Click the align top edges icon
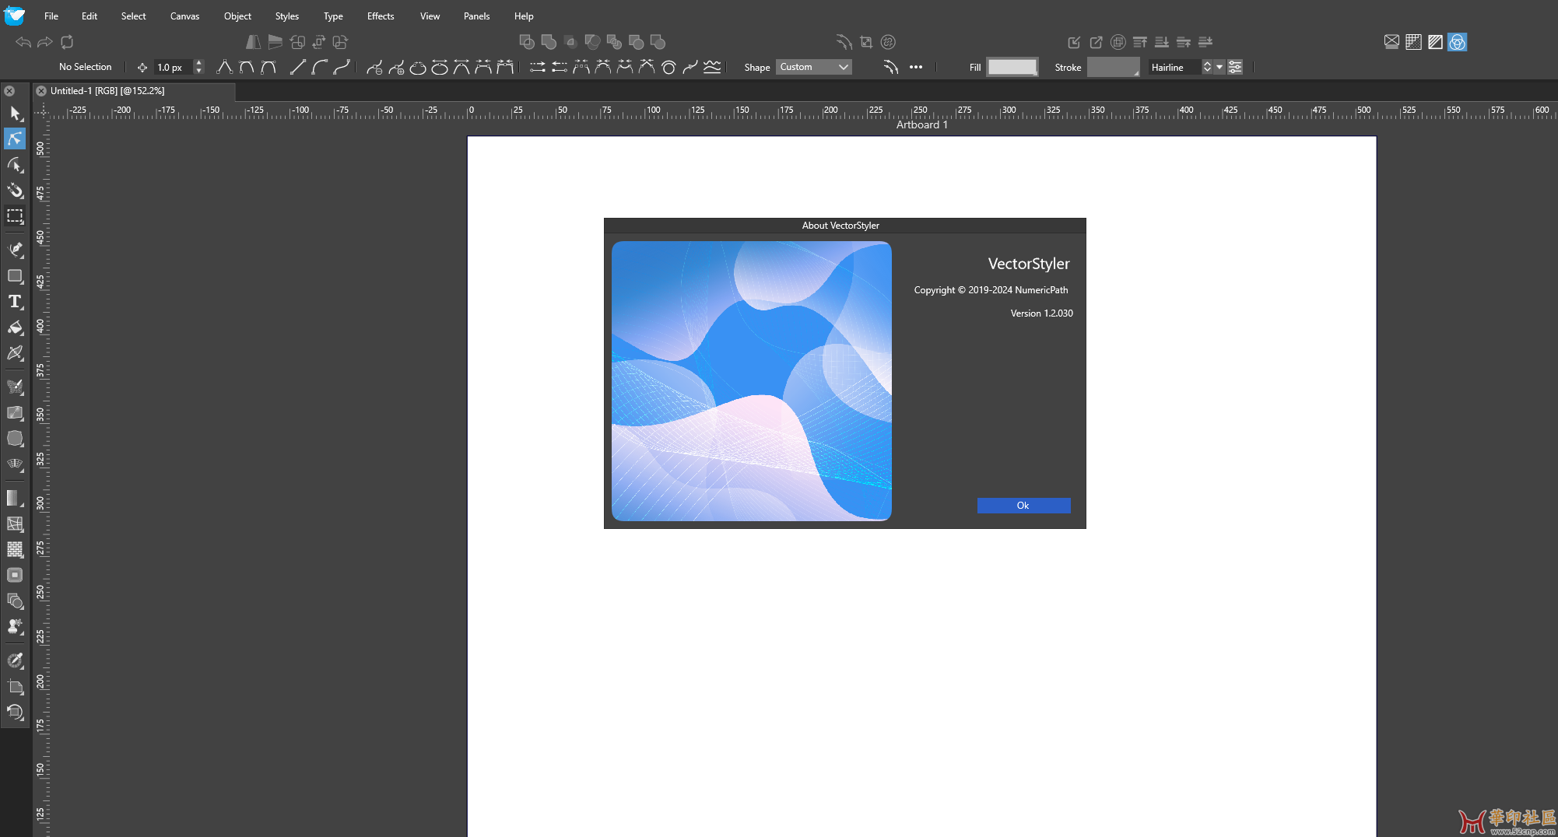Viewport: 1558px width, 837px height. 1140,42
